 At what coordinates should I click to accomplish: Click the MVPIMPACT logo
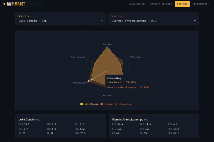[x=14, y=4]
